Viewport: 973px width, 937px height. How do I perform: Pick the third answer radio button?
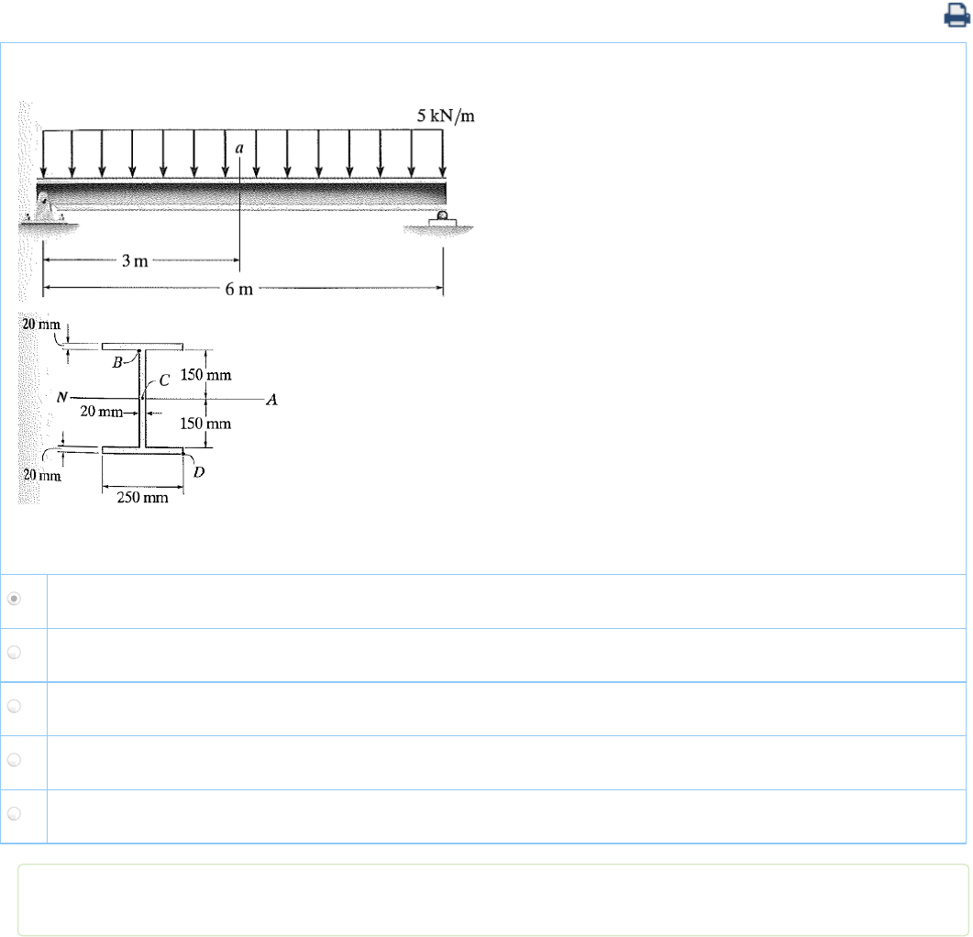click(x=14, y=707)
